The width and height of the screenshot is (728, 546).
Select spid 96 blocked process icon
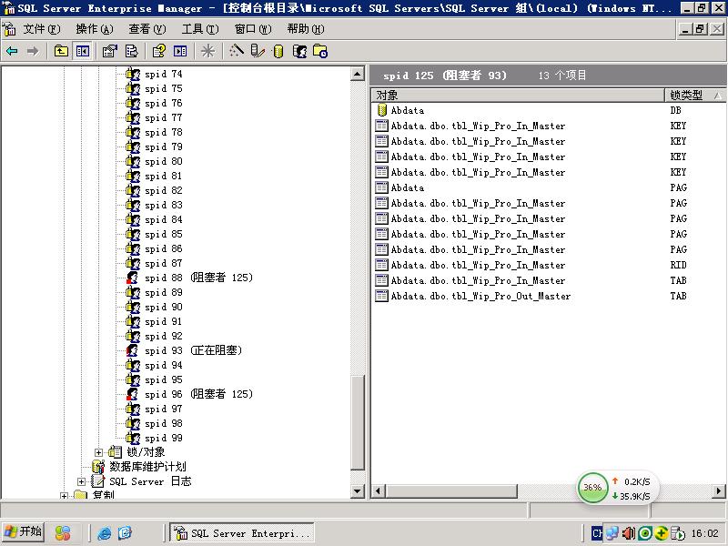click(133, 394)
